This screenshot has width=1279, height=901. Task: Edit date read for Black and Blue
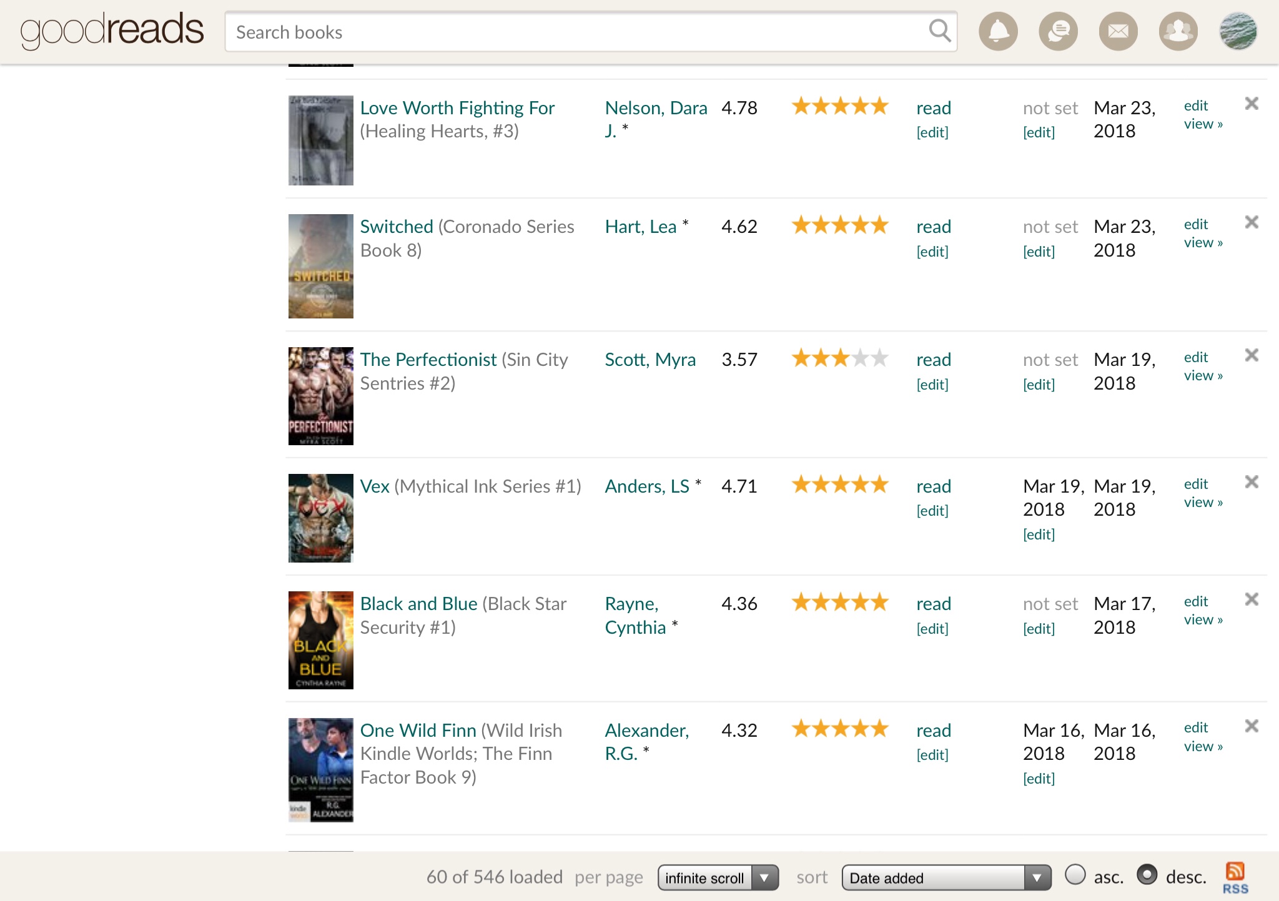(1039, 629)
